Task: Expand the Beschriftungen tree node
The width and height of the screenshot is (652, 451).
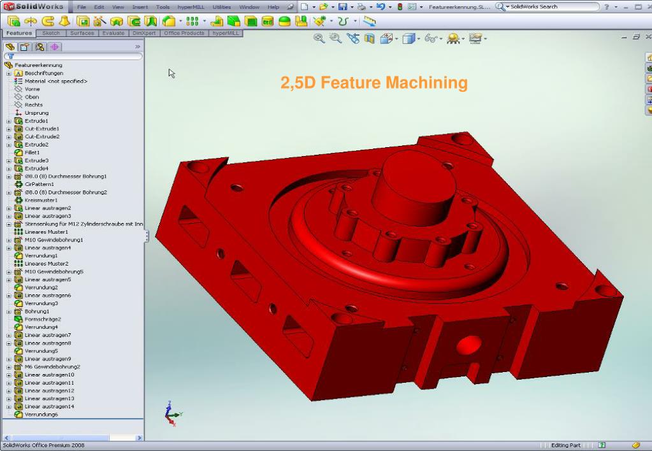Action: point(9,73)
